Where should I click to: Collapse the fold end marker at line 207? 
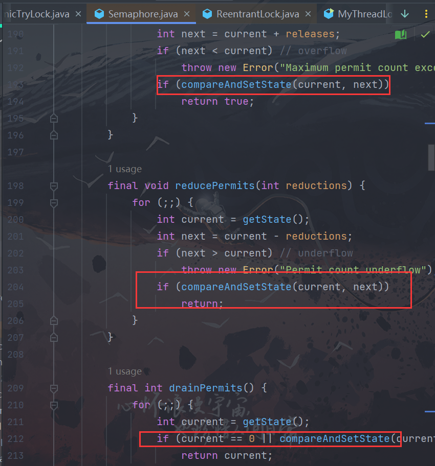[x=54, y=338]
